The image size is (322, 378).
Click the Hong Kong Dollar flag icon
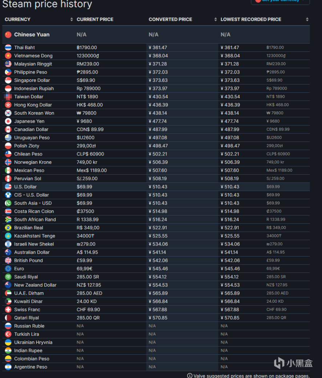[8, 105]
